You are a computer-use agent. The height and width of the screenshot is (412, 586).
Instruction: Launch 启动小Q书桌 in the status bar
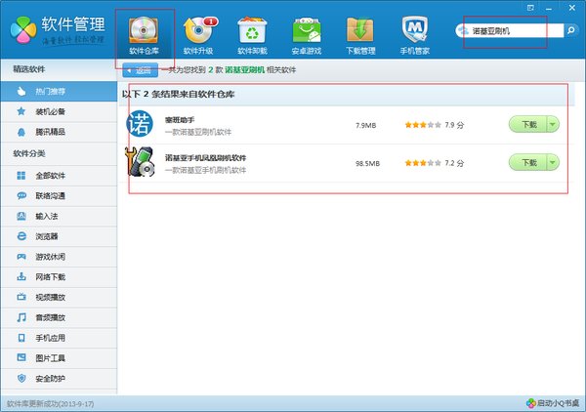click(x=552, y=402)
